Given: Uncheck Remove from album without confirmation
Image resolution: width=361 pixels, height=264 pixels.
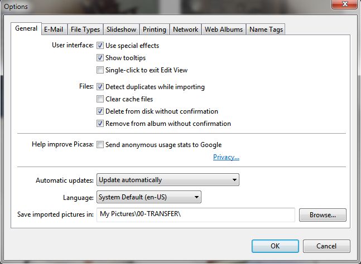Looking at the screenshot, I should [x=100, y=124].
